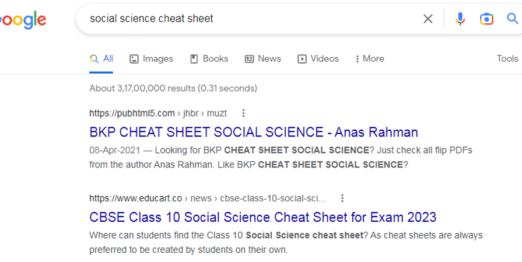Open CBSE Class 10 Cheat Sheet result

coord(262,217)
